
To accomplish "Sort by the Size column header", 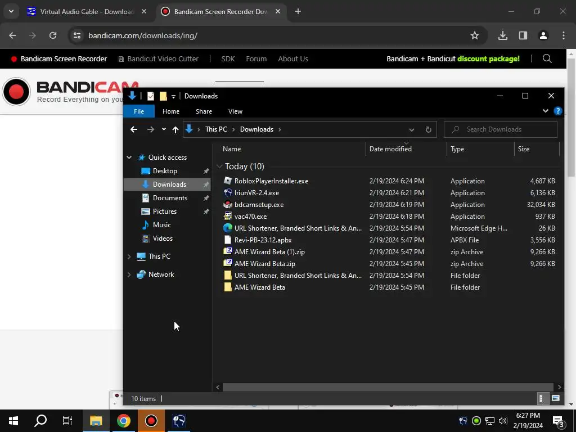I will (x=536, y=148).
